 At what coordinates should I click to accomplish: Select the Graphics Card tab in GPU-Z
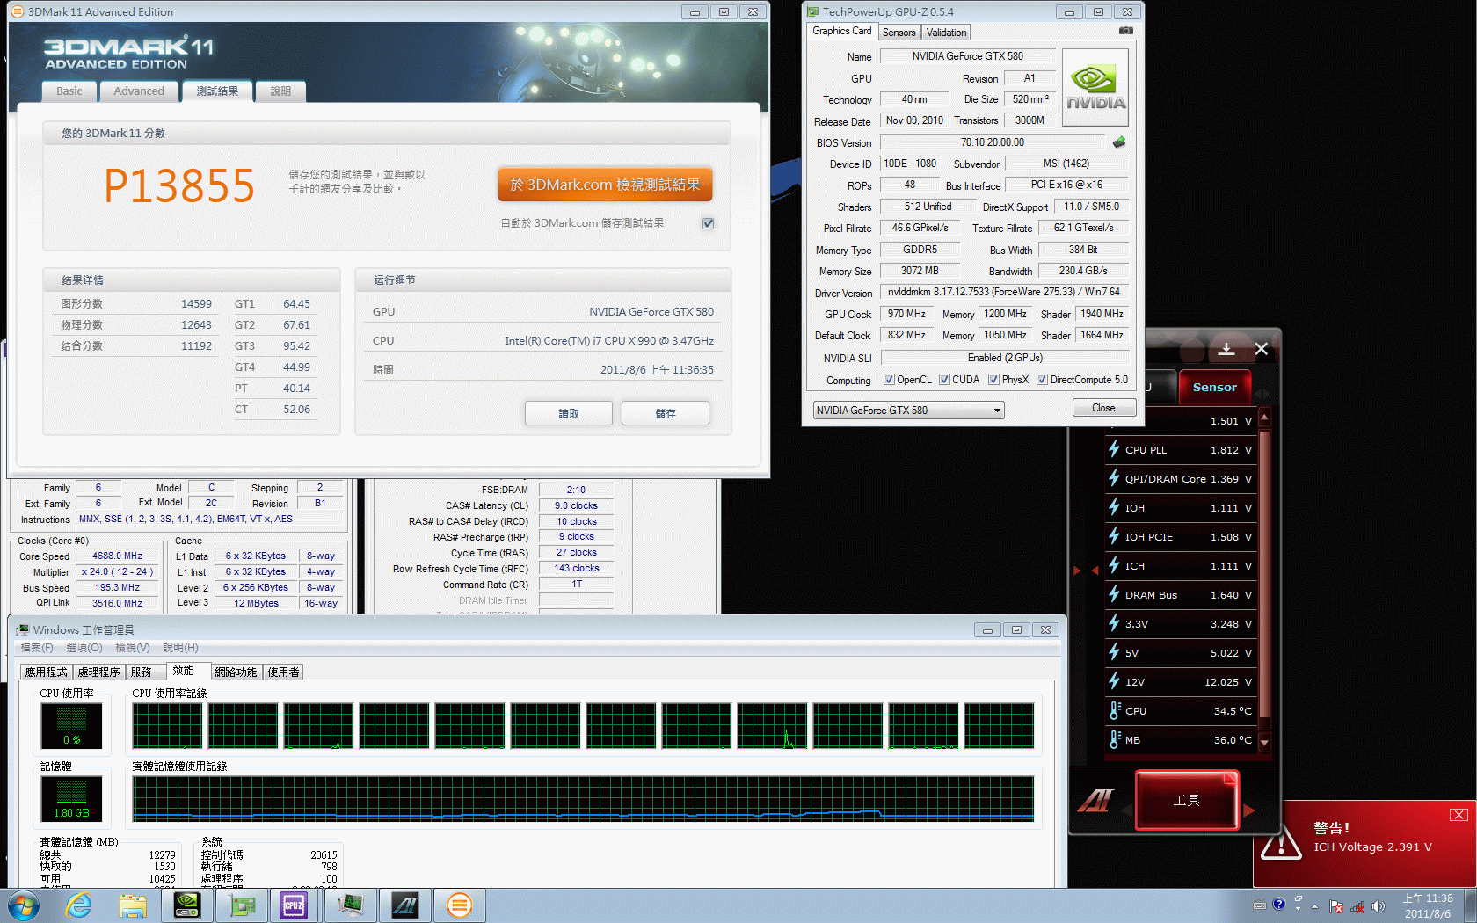(841, 31)
